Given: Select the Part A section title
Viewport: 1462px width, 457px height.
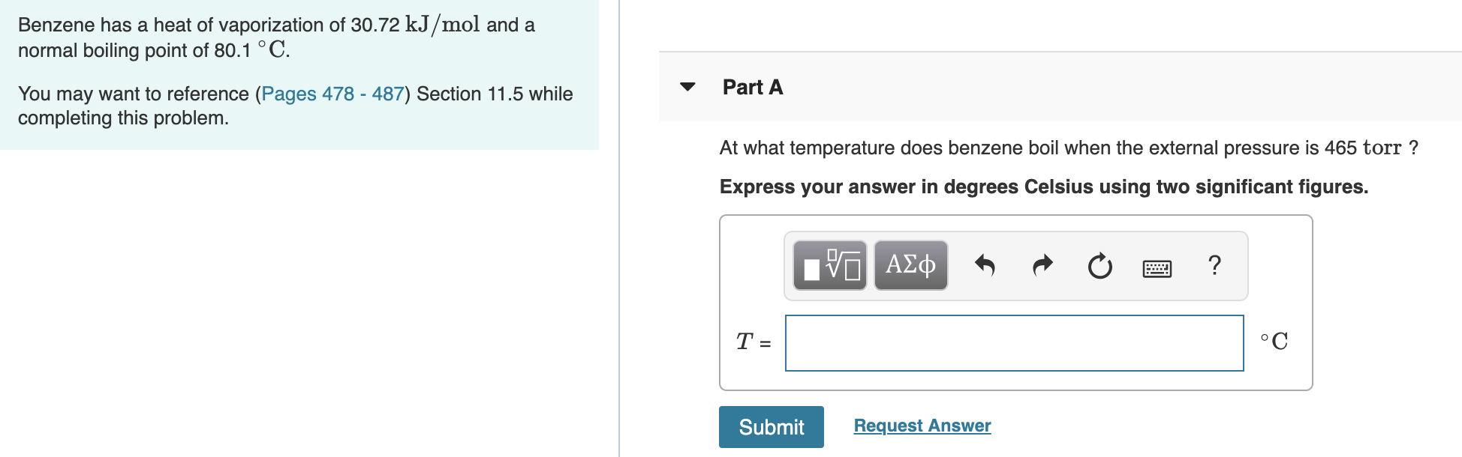Looking at the screenshot, I should click(x=751, y=87).
